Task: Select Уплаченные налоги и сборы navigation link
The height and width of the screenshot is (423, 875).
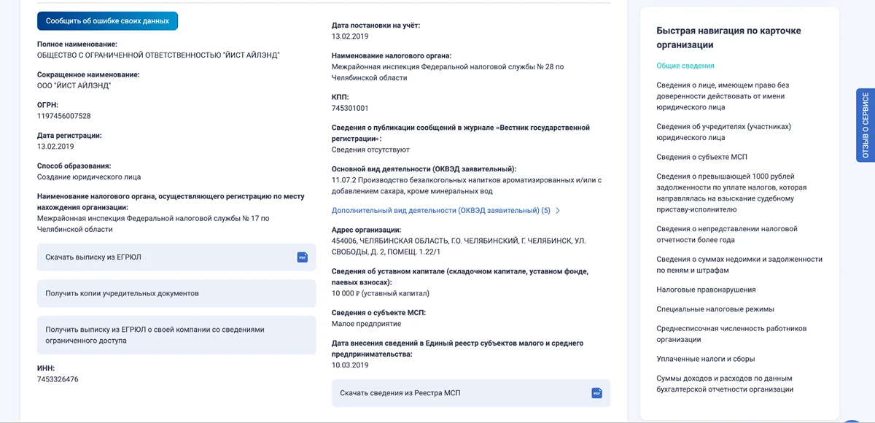Action: click(706, 359)
